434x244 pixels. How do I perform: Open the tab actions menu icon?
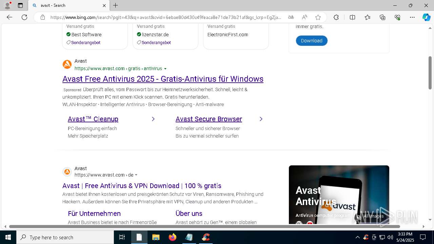20,5
